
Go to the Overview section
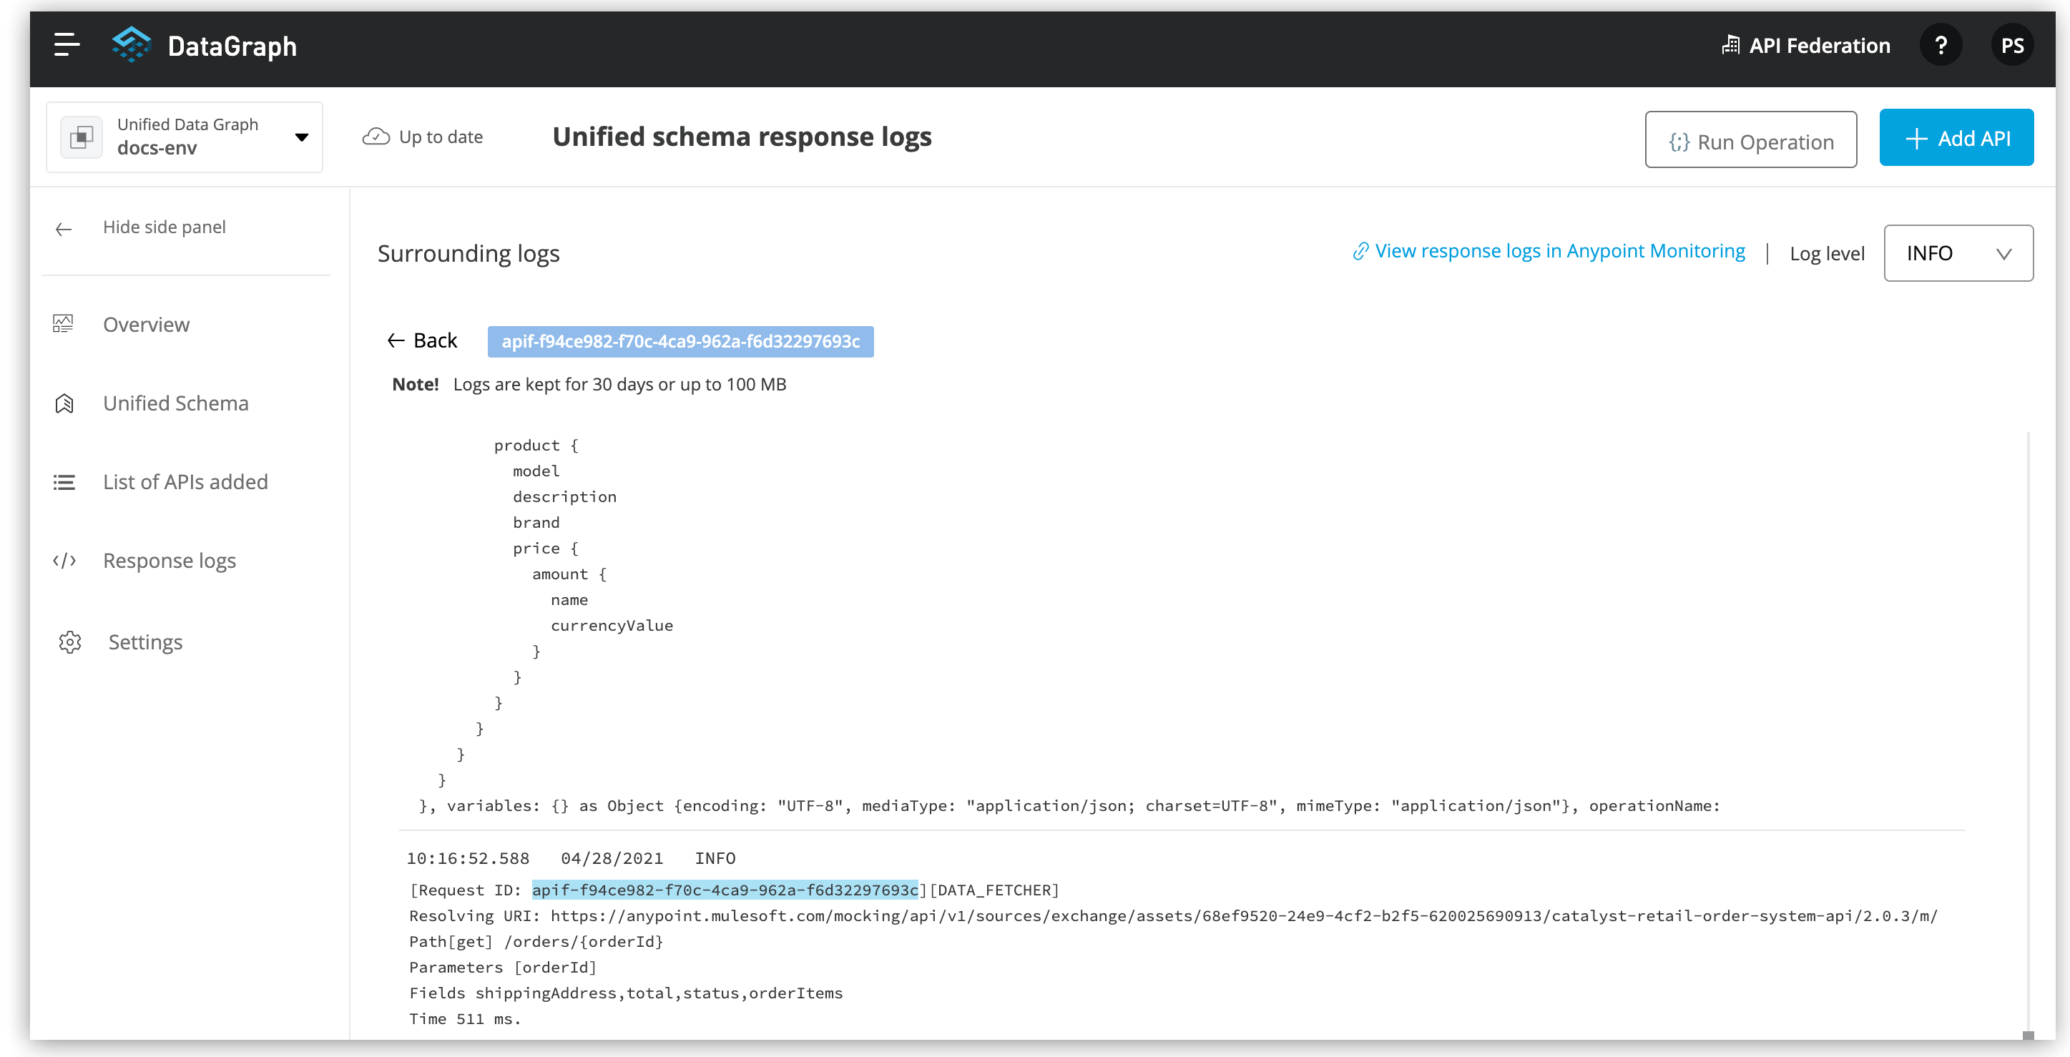point(145,324)
